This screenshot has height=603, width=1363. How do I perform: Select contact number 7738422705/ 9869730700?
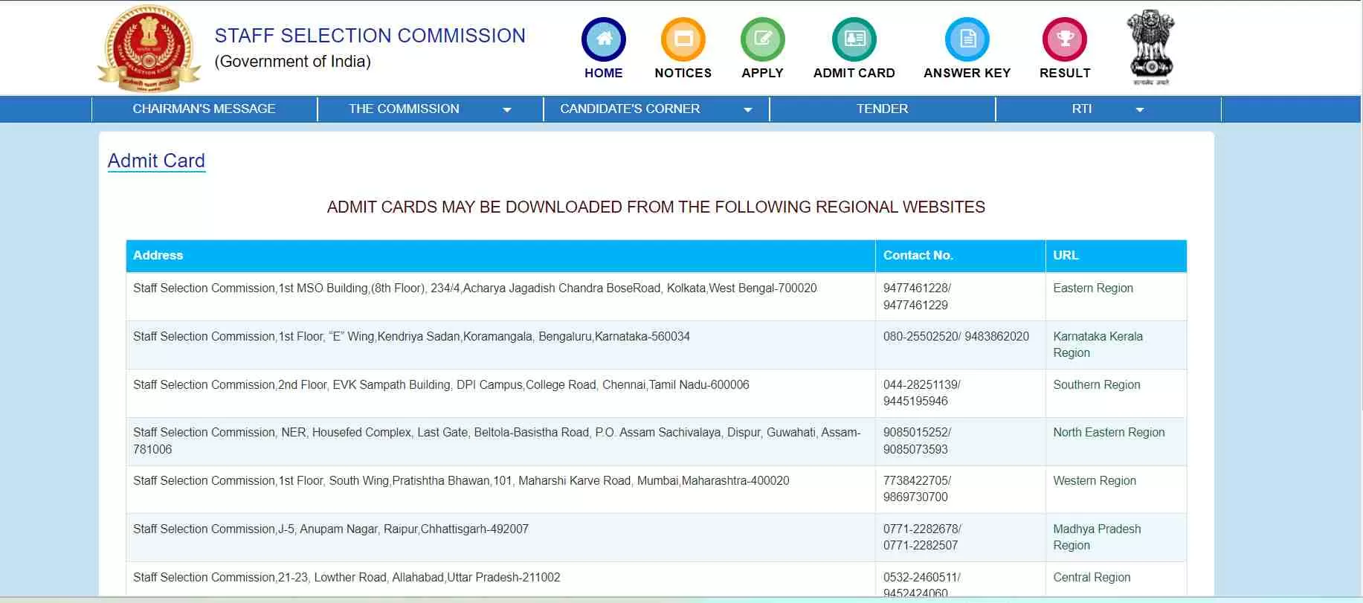(917, 488)
